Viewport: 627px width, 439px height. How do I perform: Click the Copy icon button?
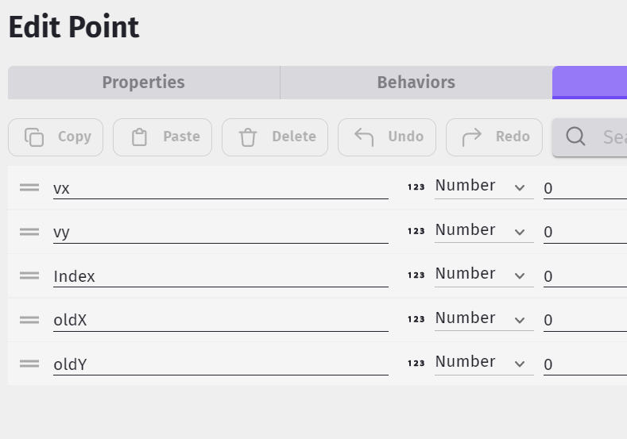tap(34, 137)
